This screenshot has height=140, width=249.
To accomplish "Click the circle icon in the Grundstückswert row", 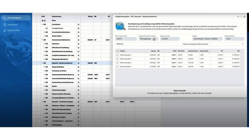I will 79,28.
